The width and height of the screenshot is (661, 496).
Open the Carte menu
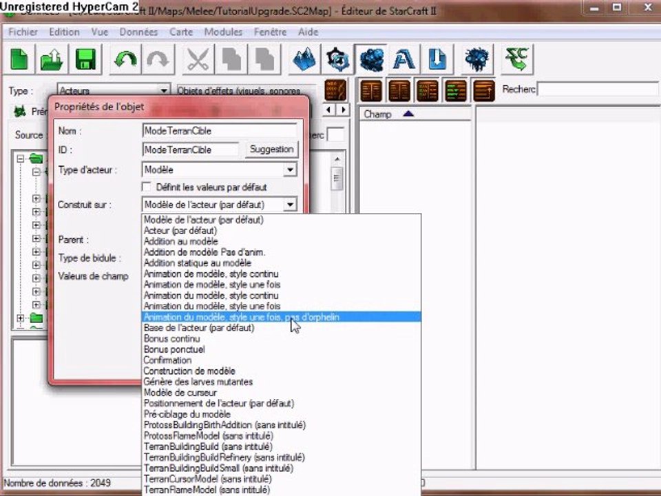coord(181,32)
